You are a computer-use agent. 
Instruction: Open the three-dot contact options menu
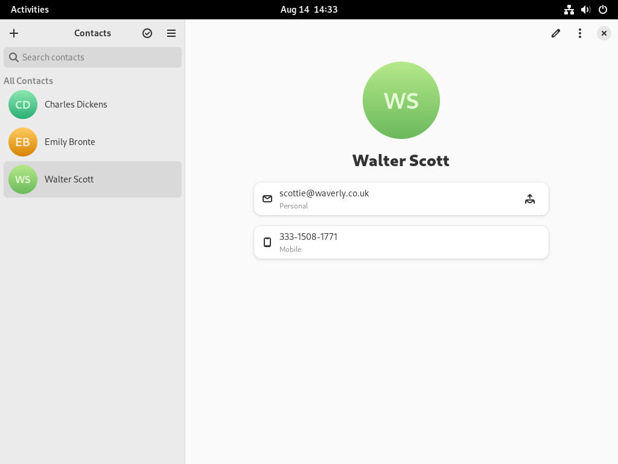click(x=580, y=33)
